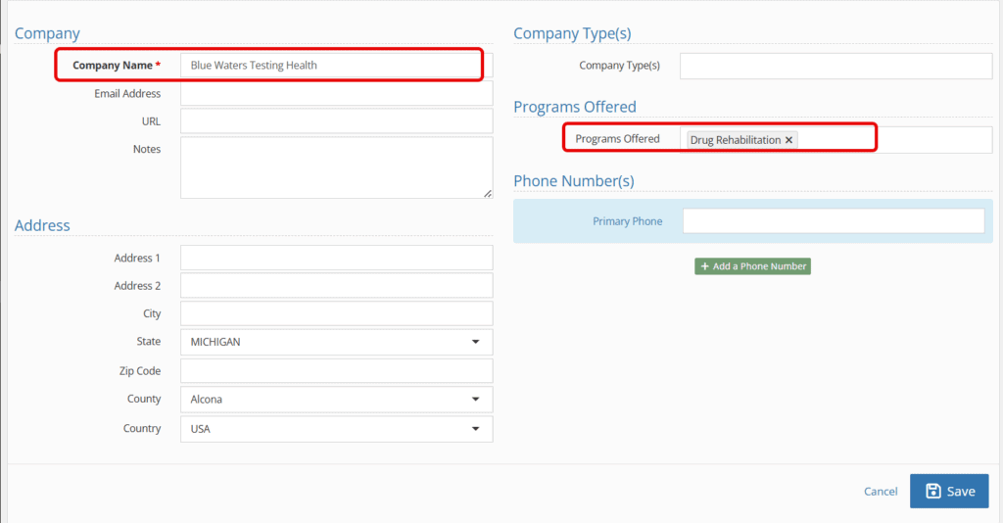Click the Company Type(s) input box

click(836, 66)
